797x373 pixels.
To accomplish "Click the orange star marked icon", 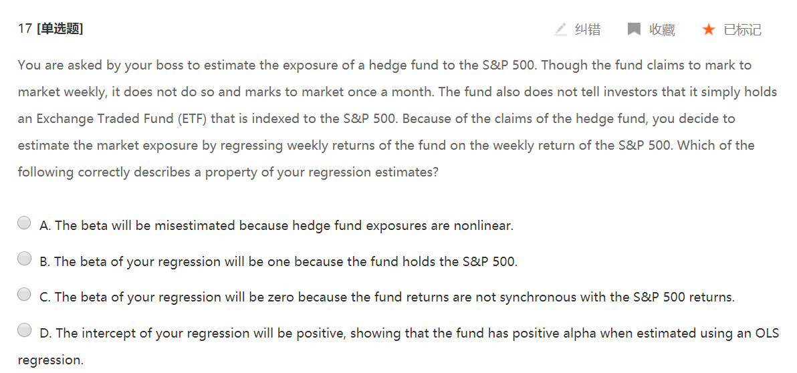I will [709, 29].
